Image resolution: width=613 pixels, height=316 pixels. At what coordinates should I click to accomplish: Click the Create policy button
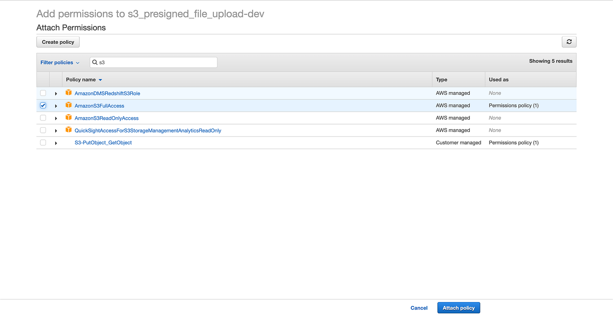pyautogui.click(x=58, y=42)
